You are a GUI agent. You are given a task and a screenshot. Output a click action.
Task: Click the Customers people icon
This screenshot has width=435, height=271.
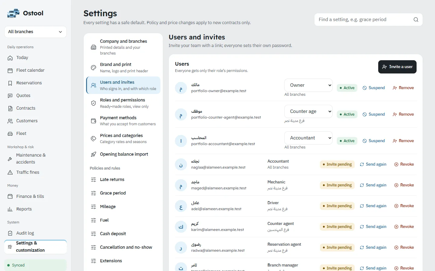click(10, 121)
